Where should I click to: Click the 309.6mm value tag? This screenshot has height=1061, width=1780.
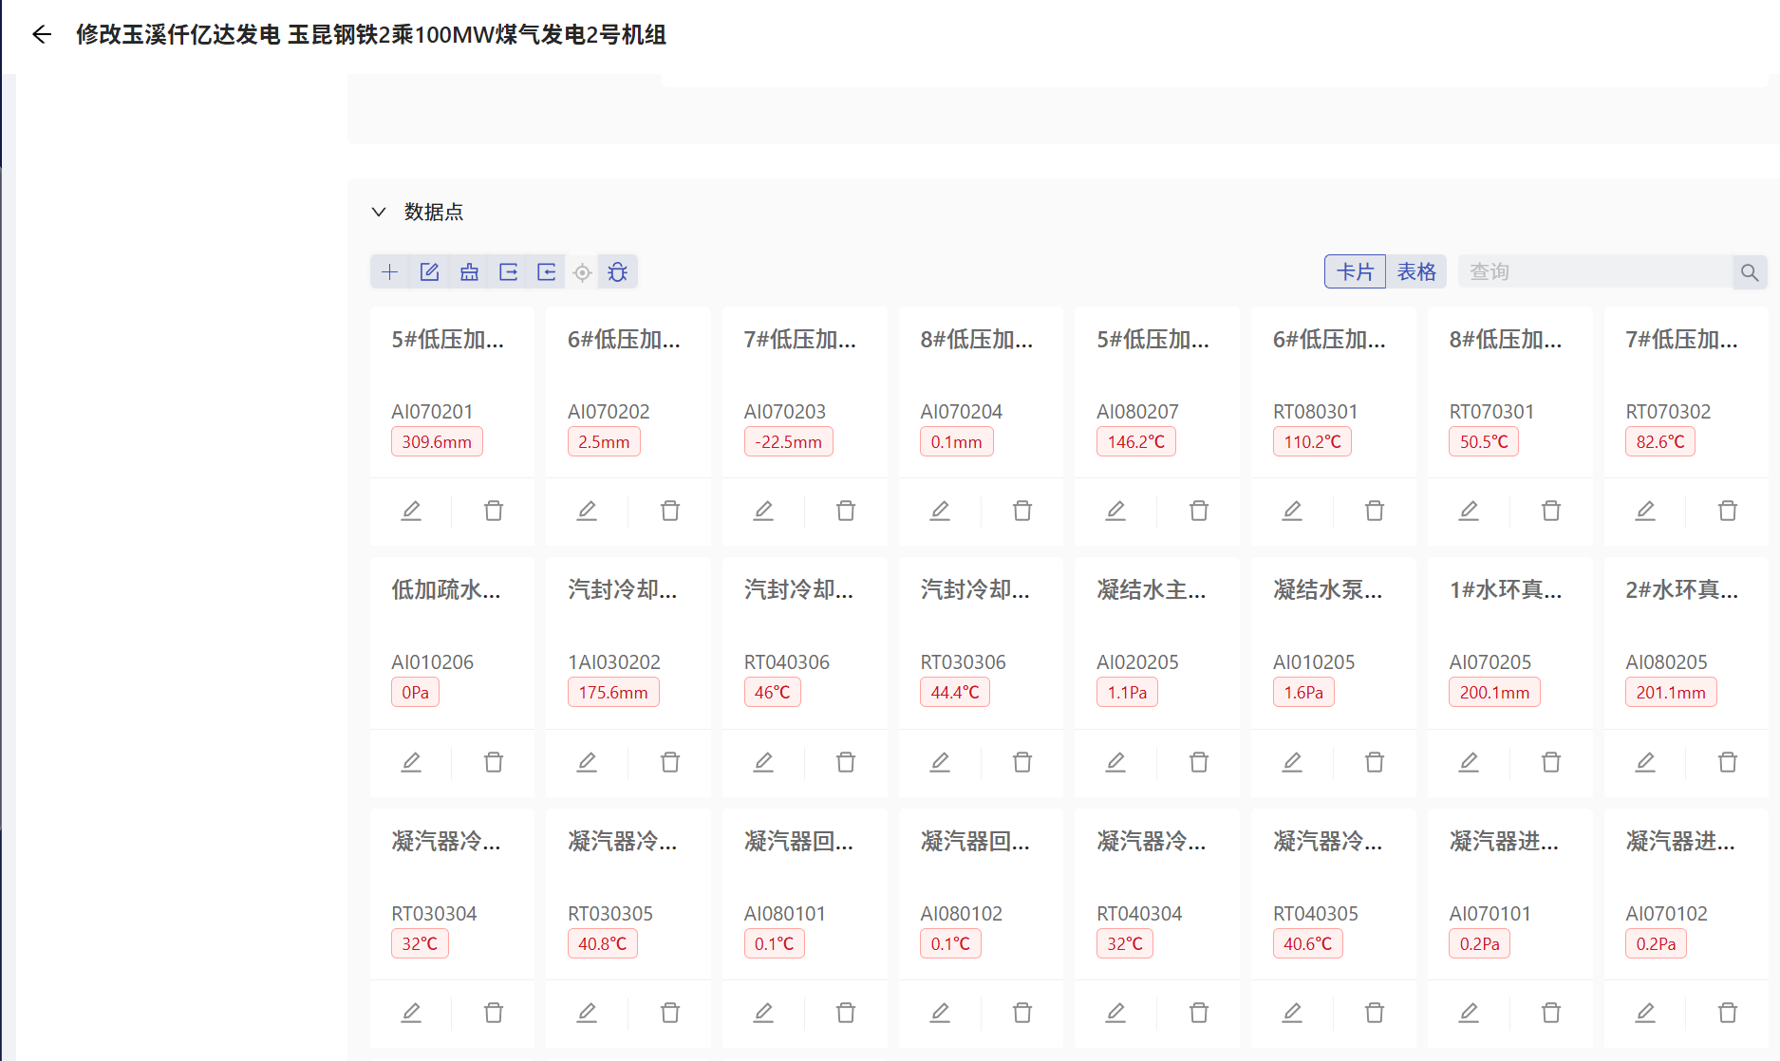pos(437,441)
